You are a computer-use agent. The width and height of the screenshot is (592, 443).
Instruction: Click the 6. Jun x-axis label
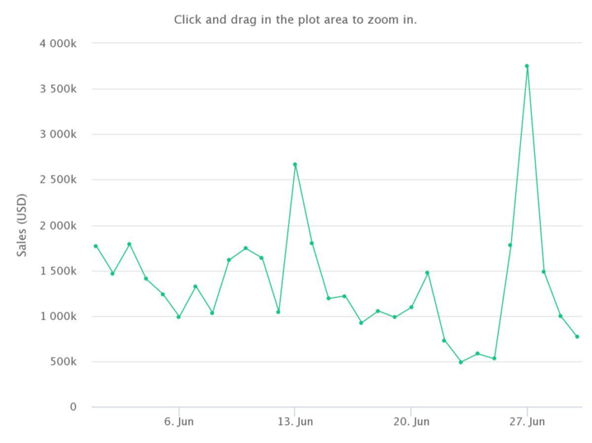(x=179, y=421)
